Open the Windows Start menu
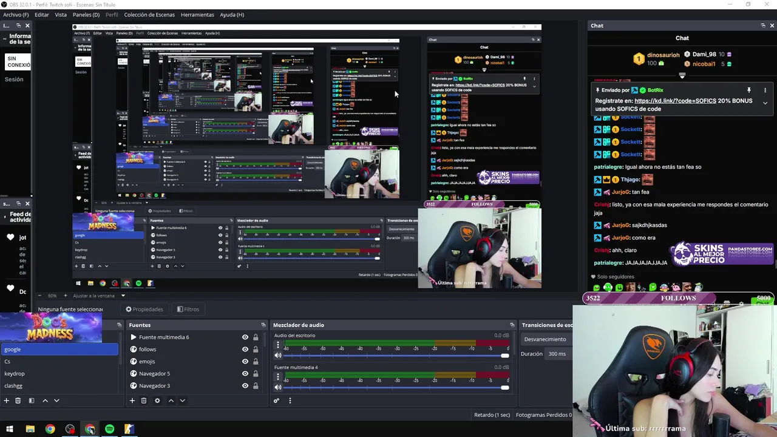This screenshot has height=437, width=777. pyautogui.click(x=10, y=429)
